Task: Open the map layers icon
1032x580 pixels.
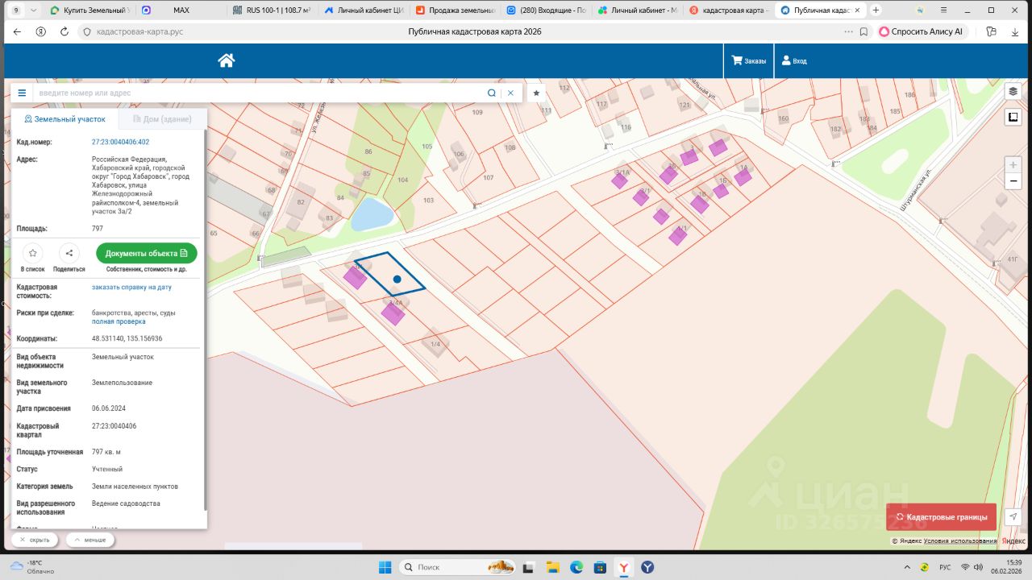Action: pos(1013,91)
